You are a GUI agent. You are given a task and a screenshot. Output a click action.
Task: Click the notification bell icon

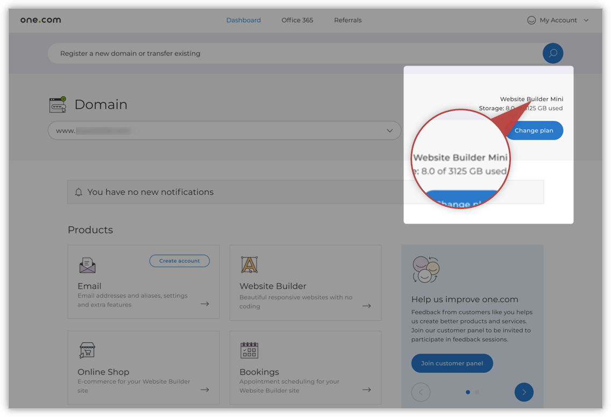coord(79,192)
